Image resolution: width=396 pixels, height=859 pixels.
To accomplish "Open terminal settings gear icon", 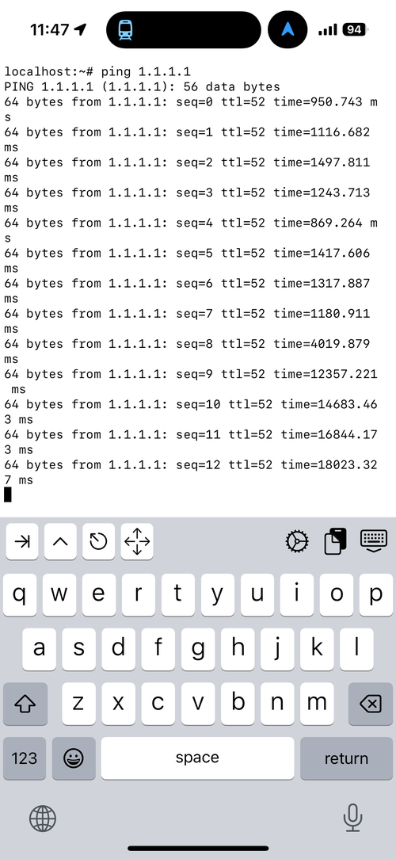I will 298,541.
